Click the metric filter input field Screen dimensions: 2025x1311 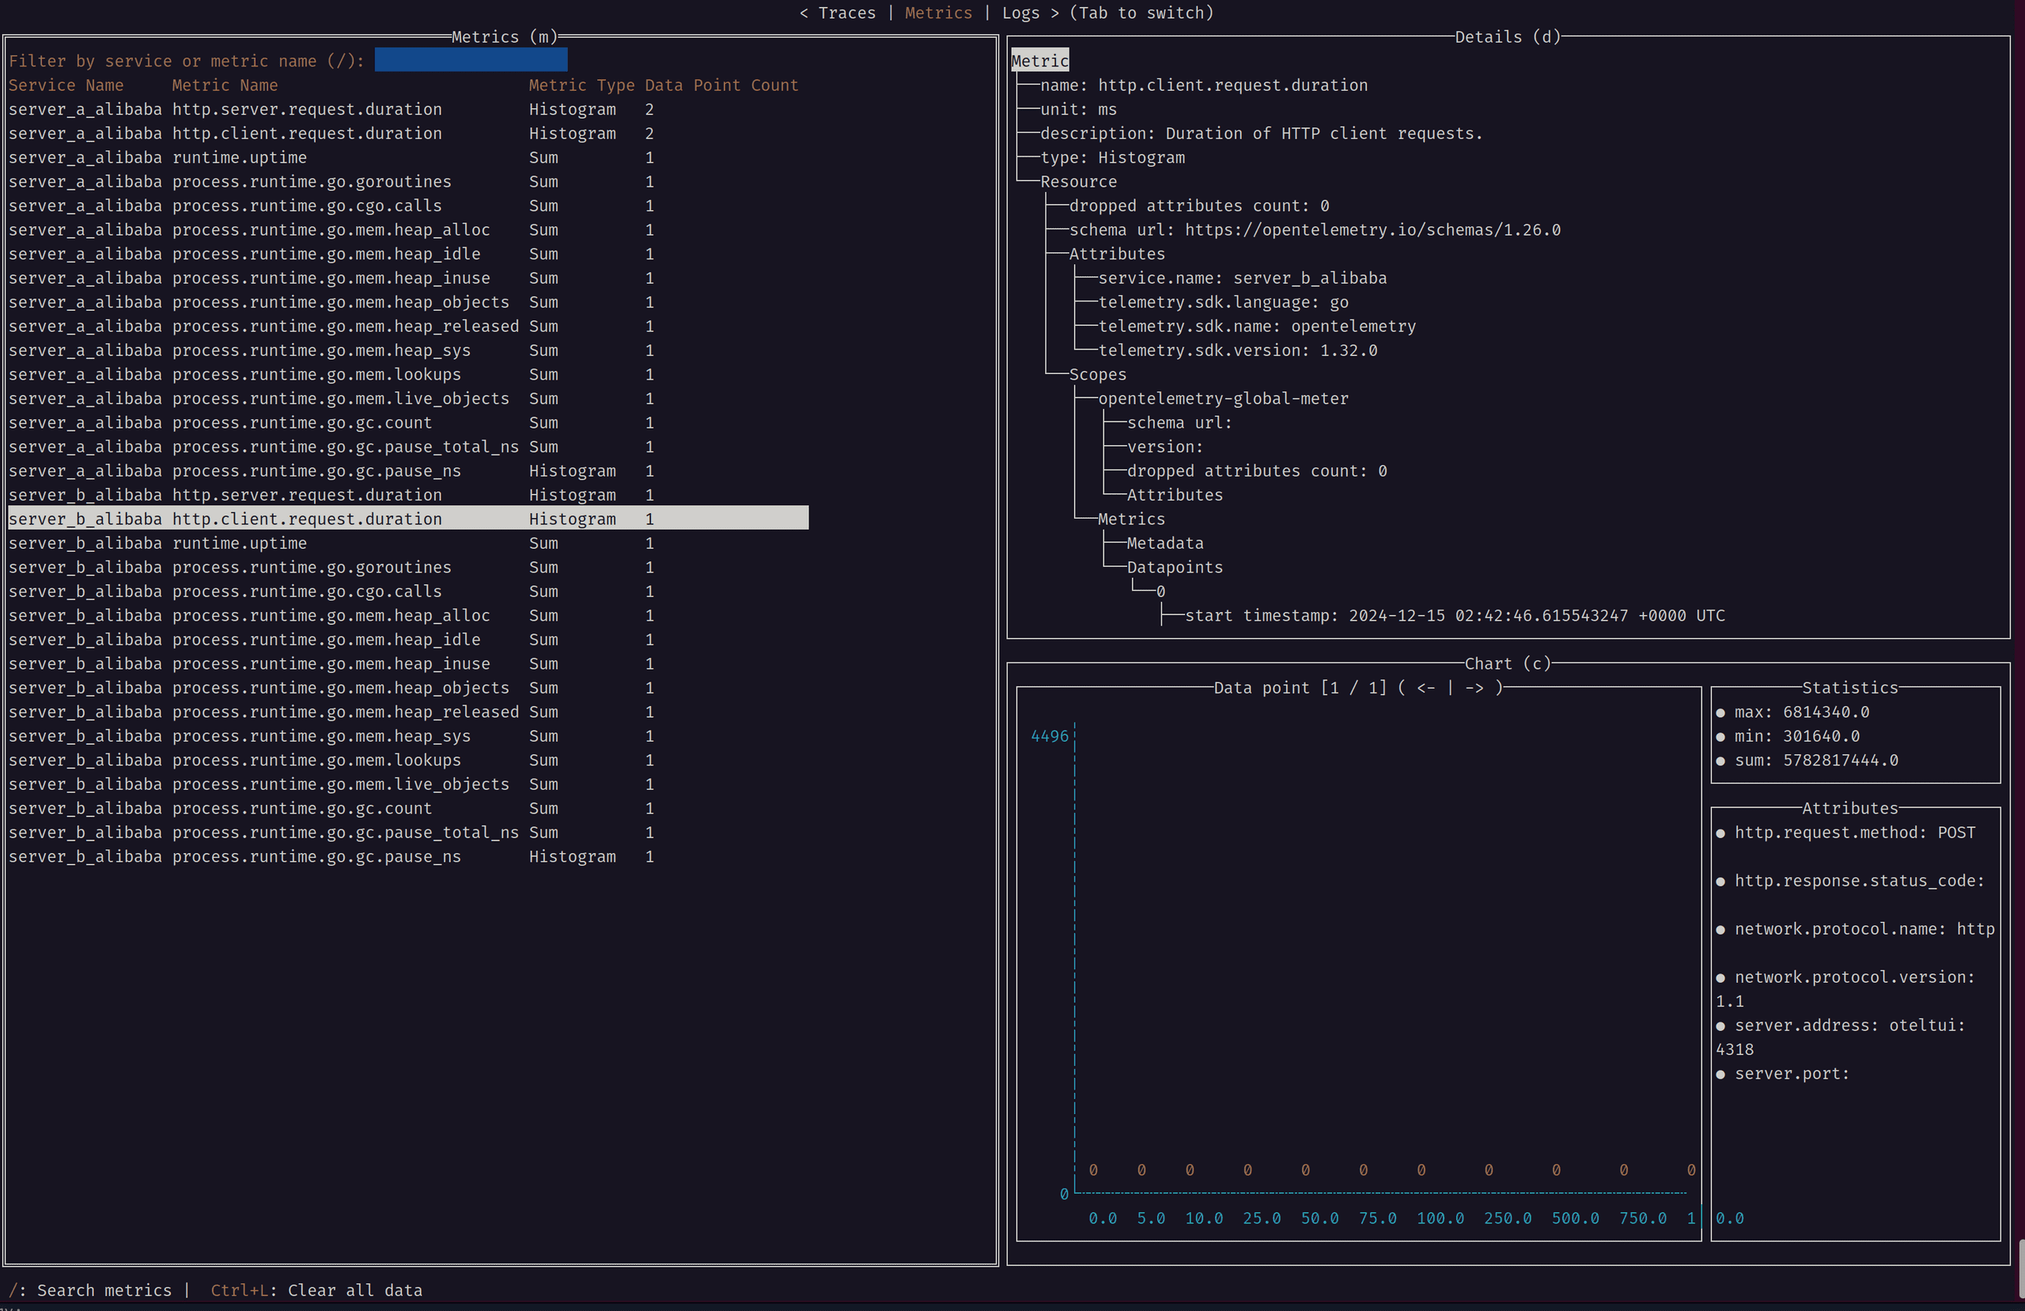(x=471, y=60)
